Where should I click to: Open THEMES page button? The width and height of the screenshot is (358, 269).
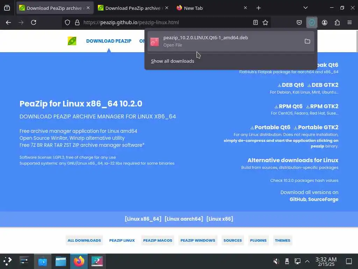(282, 240)
